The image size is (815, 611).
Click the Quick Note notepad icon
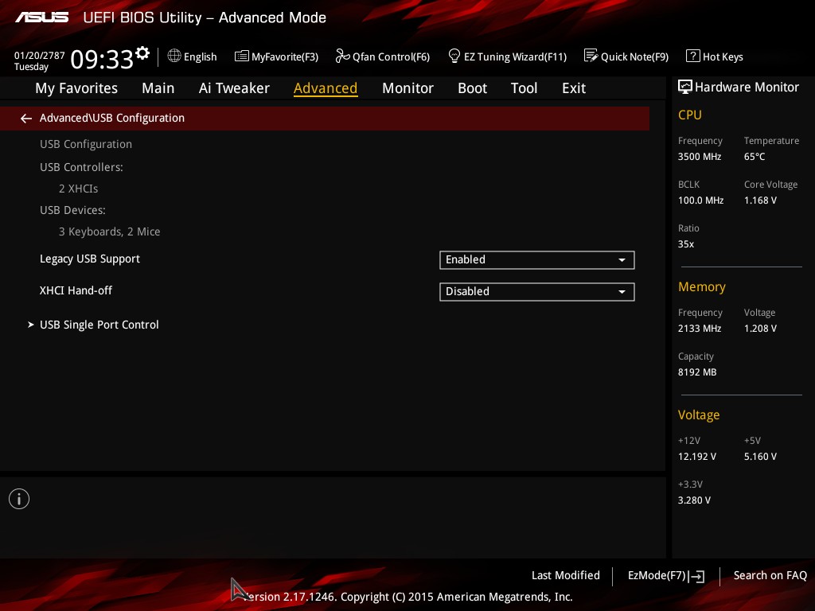(x=591, y=56)
